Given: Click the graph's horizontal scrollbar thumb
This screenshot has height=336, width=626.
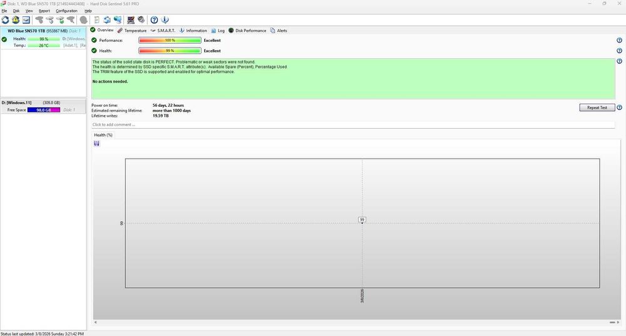Looking at the screenshot, I should 612,322.
